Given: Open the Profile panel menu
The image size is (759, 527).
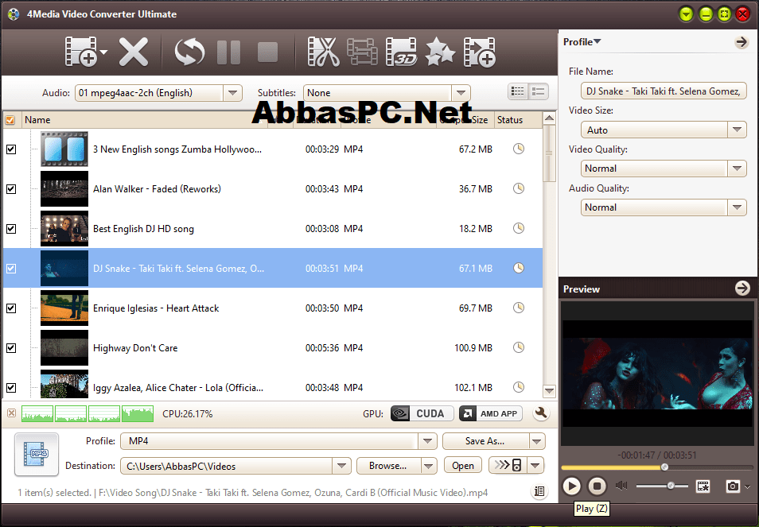Looking at the screenshot, I should pyautogui.click(x=582, y=42).
